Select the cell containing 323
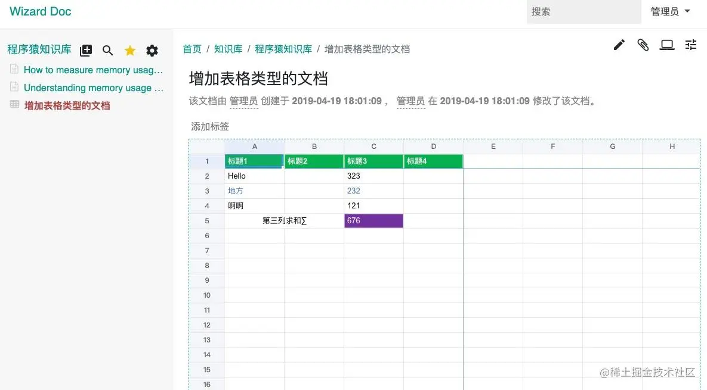This screenshot has height=390, width=707. (x=374, y=176)
